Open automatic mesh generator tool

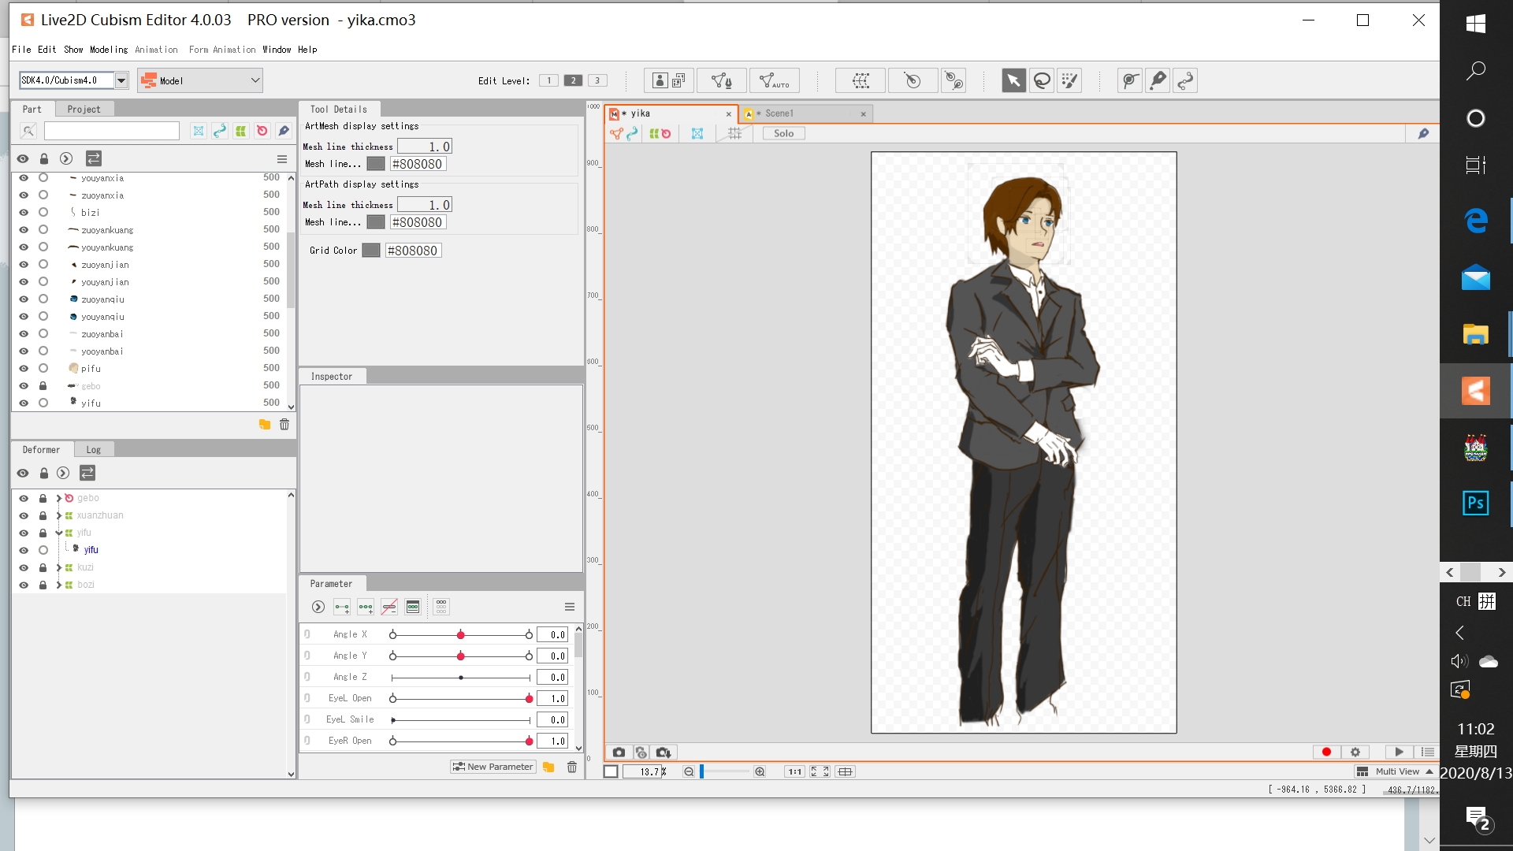(x=775, y=80)
